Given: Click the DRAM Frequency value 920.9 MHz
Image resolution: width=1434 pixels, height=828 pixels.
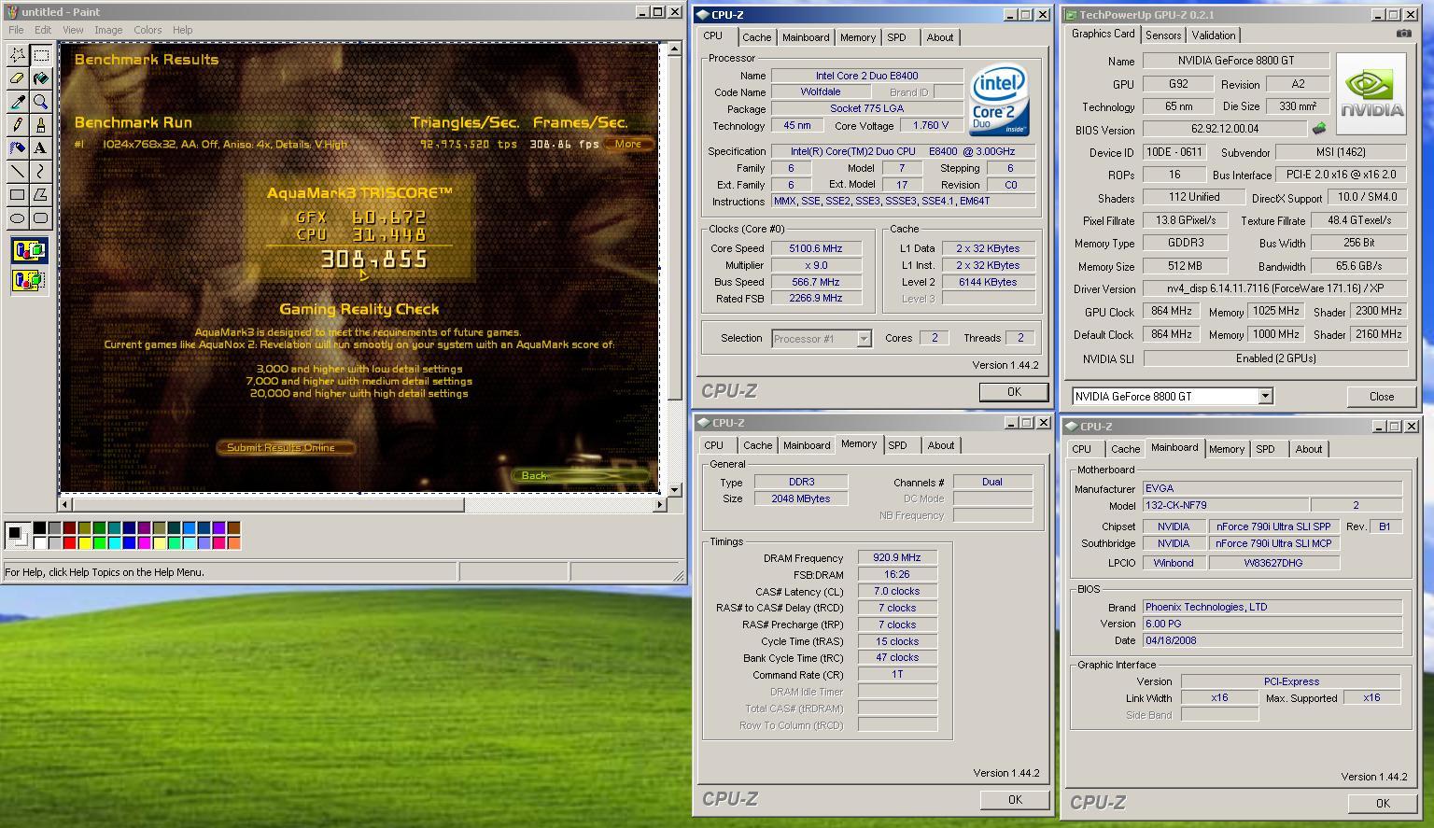Looking at the screenshot, I should click(896, 557).
